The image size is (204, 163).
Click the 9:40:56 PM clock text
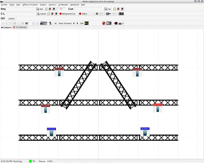coord(7,161)
